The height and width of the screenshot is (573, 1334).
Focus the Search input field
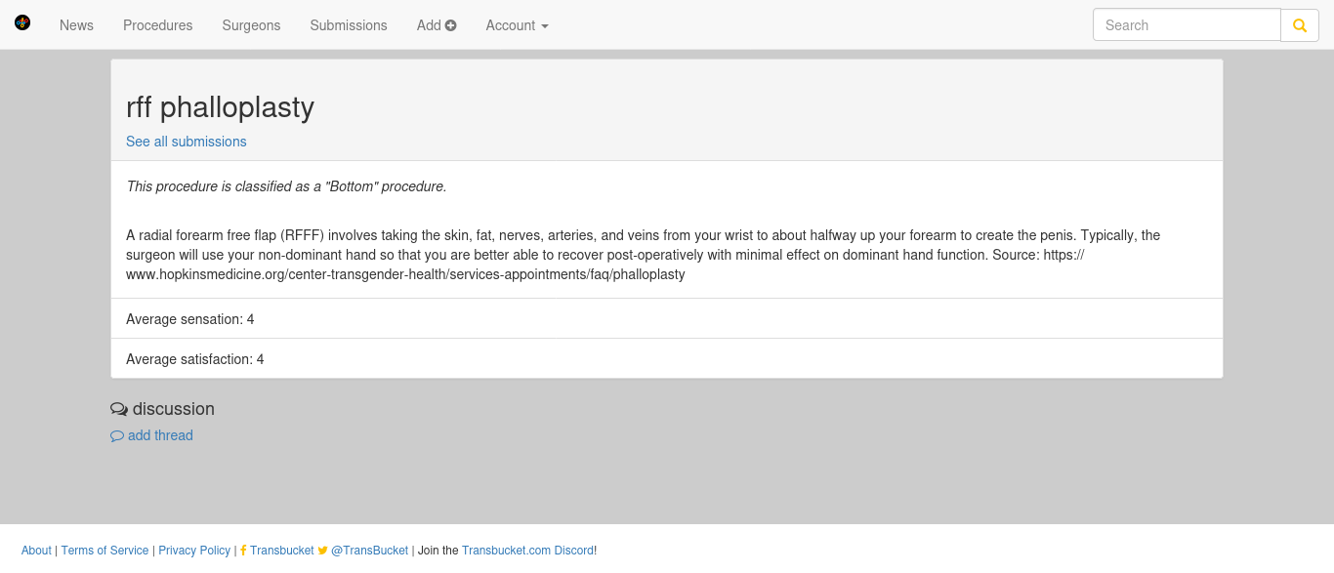click(1187, 25)
